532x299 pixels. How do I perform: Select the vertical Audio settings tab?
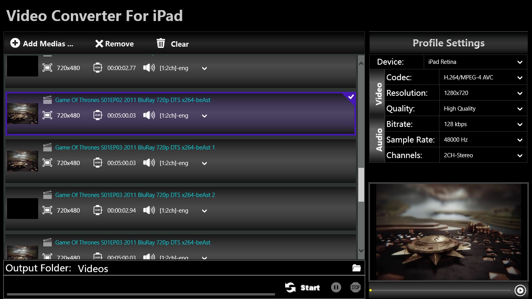(x=378, y=139)
